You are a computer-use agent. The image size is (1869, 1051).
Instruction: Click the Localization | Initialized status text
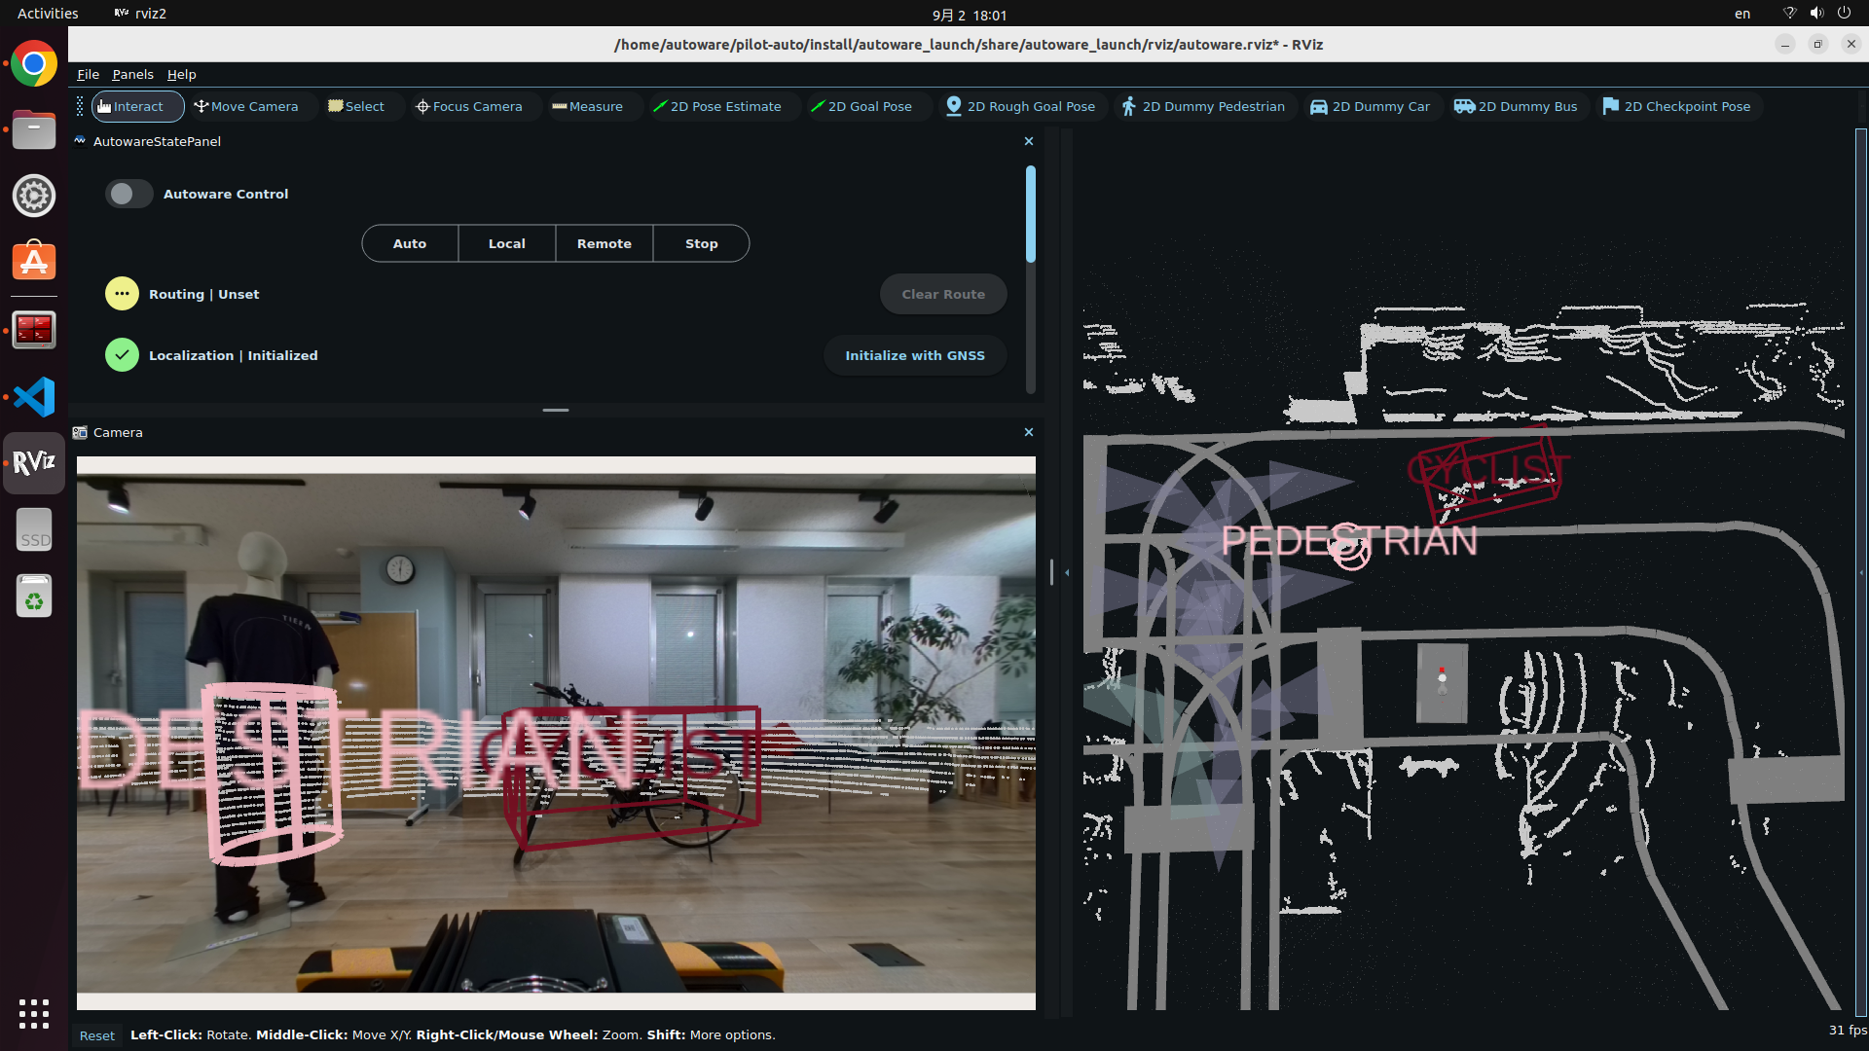[x=234, y=355]
